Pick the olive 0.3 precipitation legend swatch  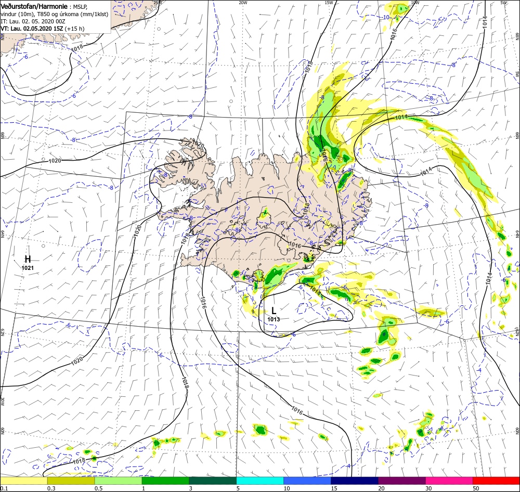coord(71,481)
